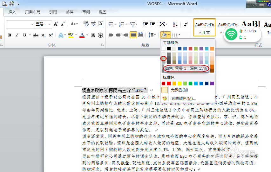The height and width of the screenshot is (172, 271).
Task: Toggle Superscript formatting
Action: point(51,35)
